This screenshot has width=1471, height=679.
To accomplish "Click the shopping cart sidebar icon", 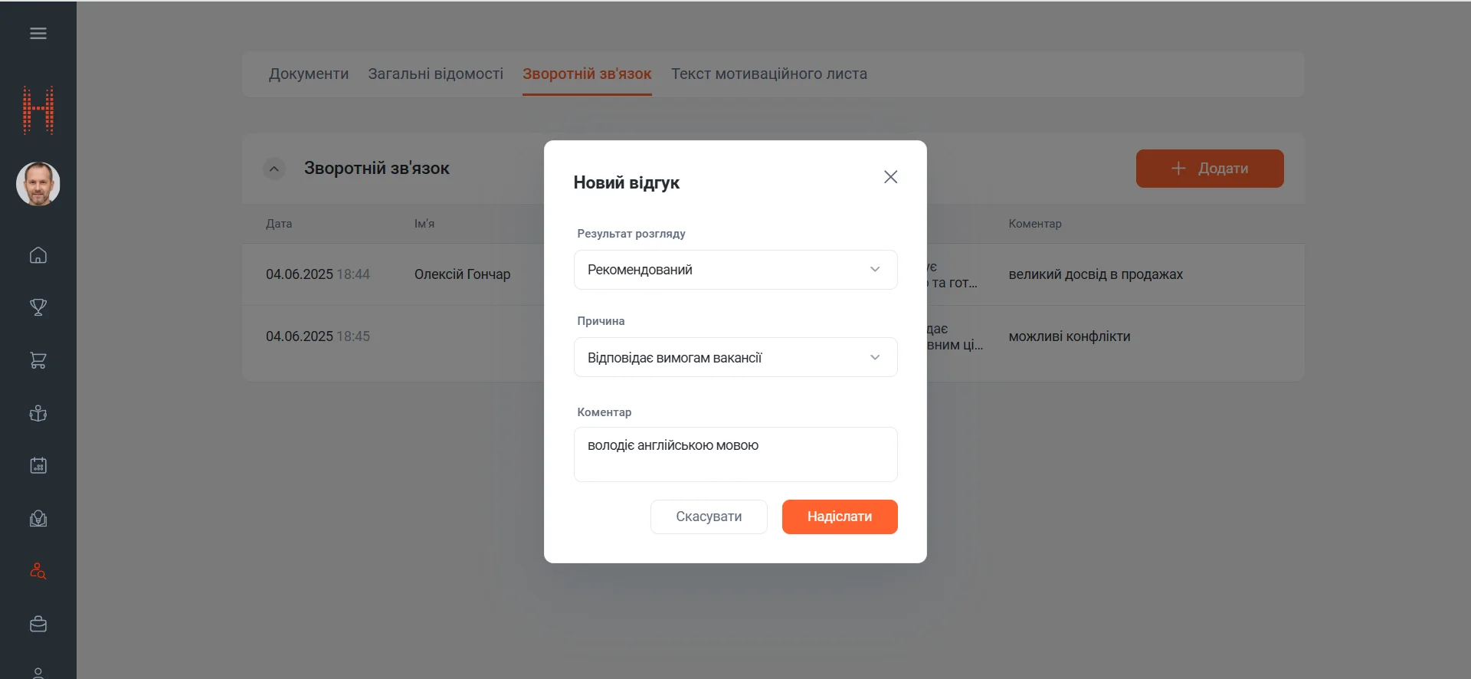I will (38, 360).
